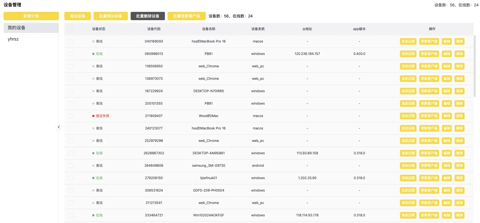
Task: Delete (删除) the Wood的iMac device
Action: [459, 116]
